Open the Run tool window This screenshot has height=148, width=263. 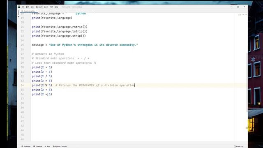click(47, 146)
